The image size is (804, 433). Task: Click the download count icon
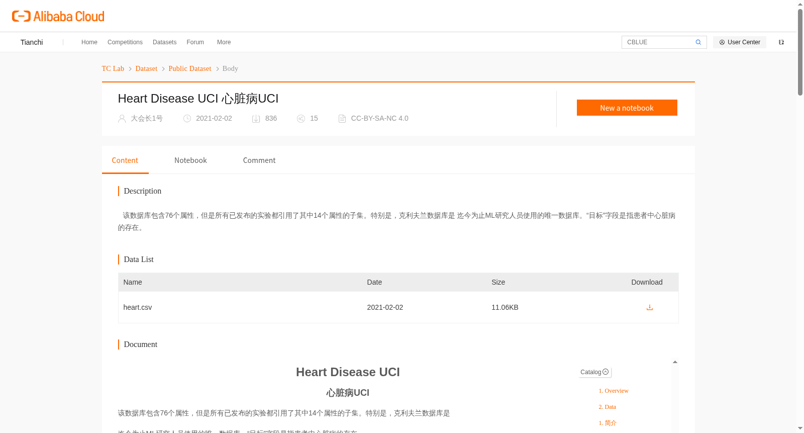256,119
